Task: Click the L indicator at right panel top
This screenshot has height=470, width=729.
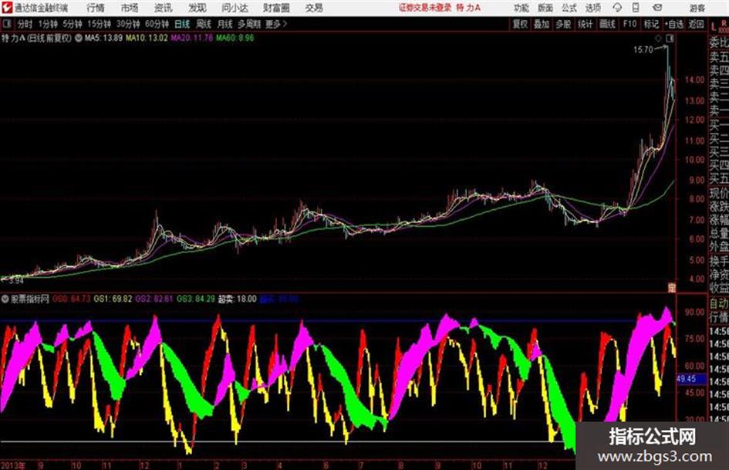Action: 714,26
